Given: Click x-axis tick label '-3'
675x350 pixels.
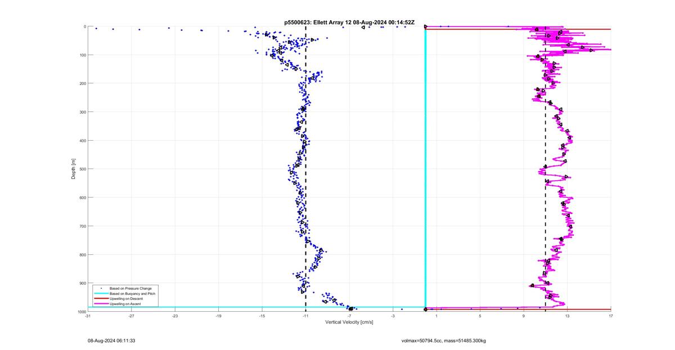Looking at the screenshot, I should (393, 316).
